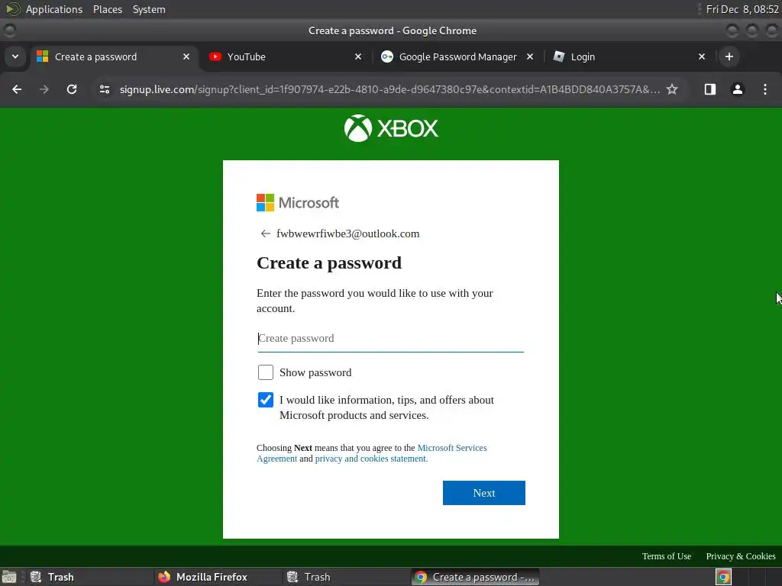Bookmark this page with the star icon
Viewport: 782px width, 586px height.
point(672,89)
